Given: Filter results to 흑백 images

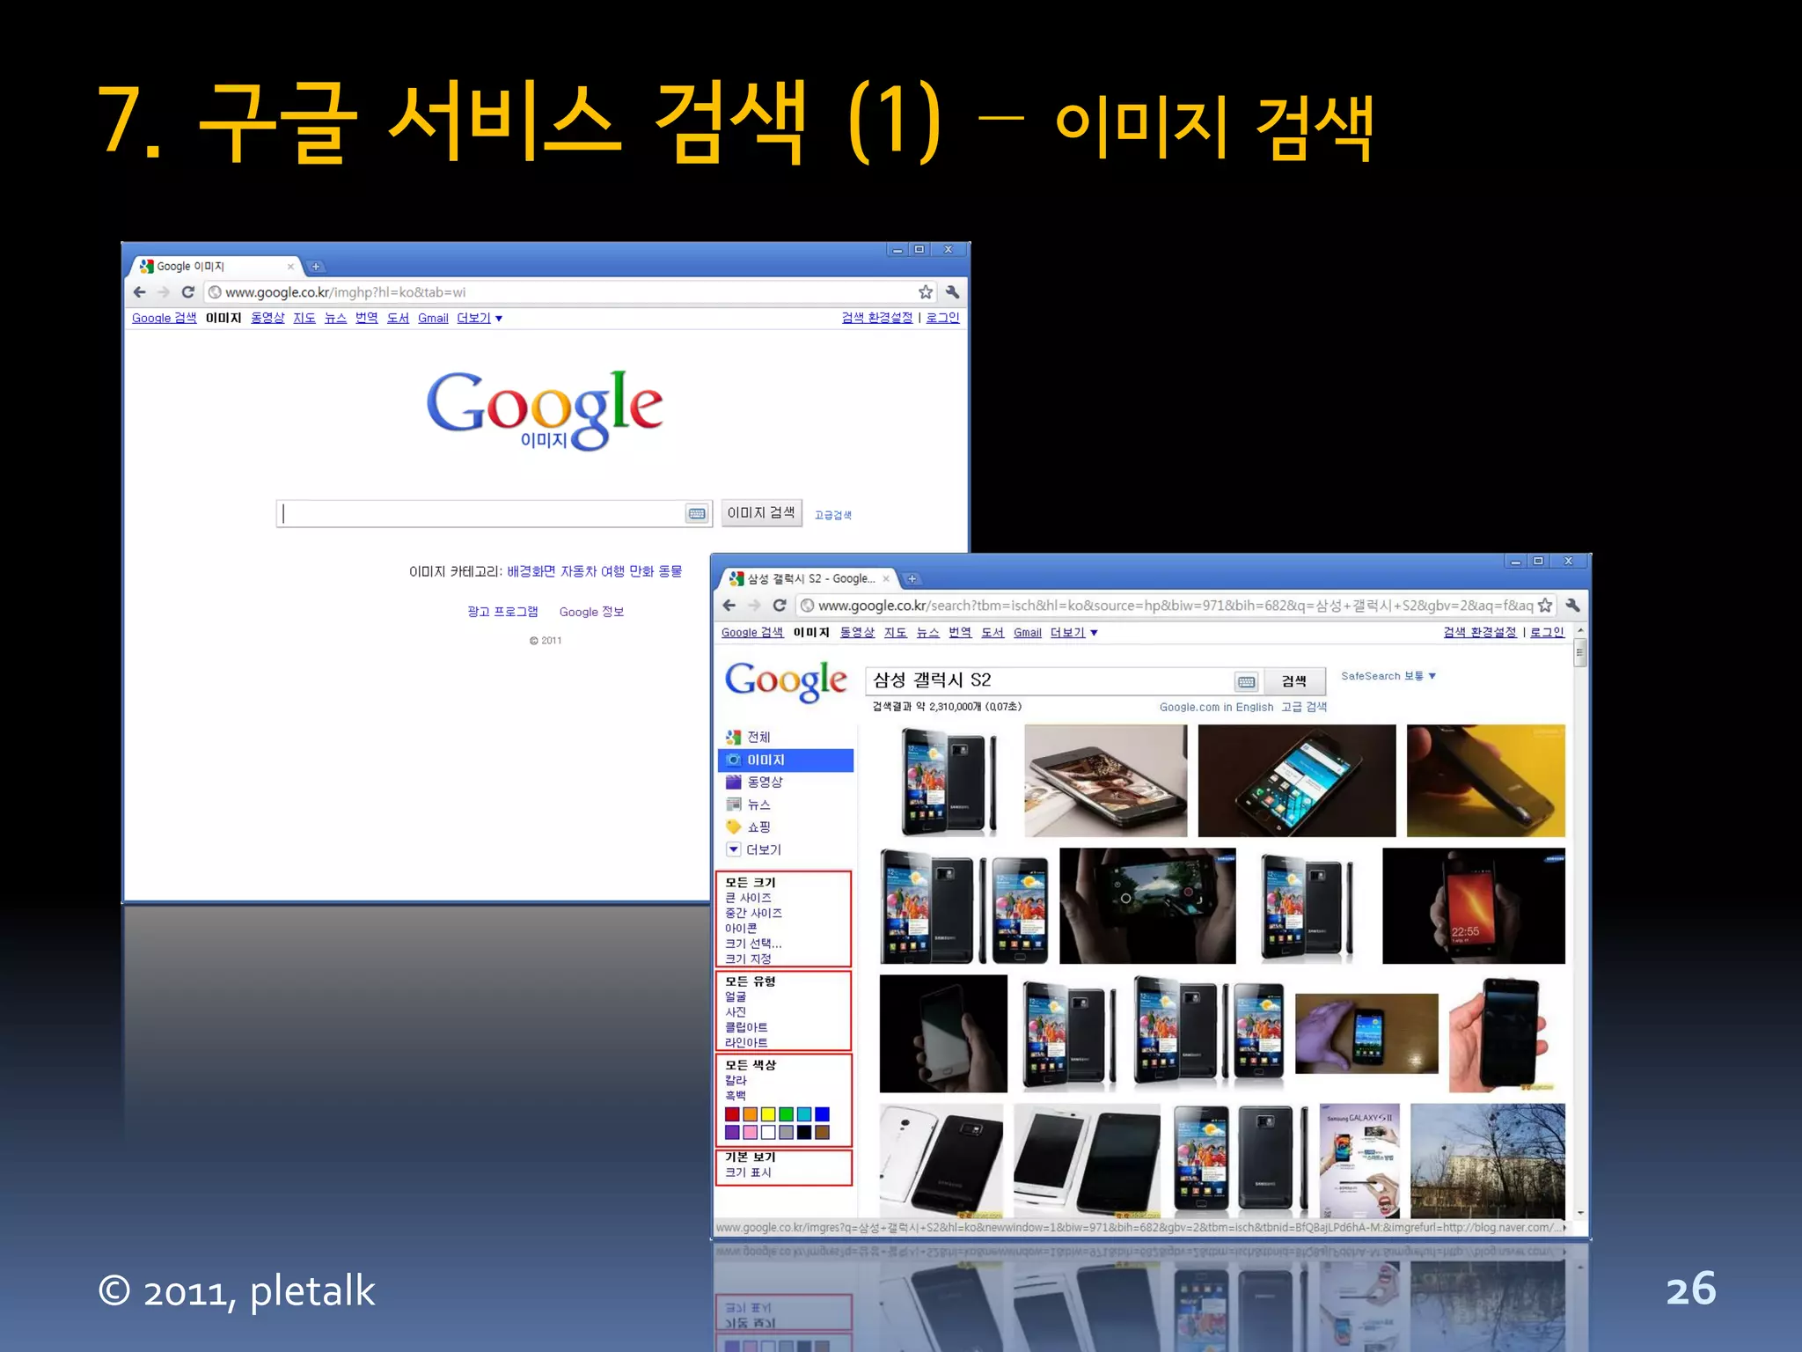Looking at the screenshot, I should pos(736,1095).
